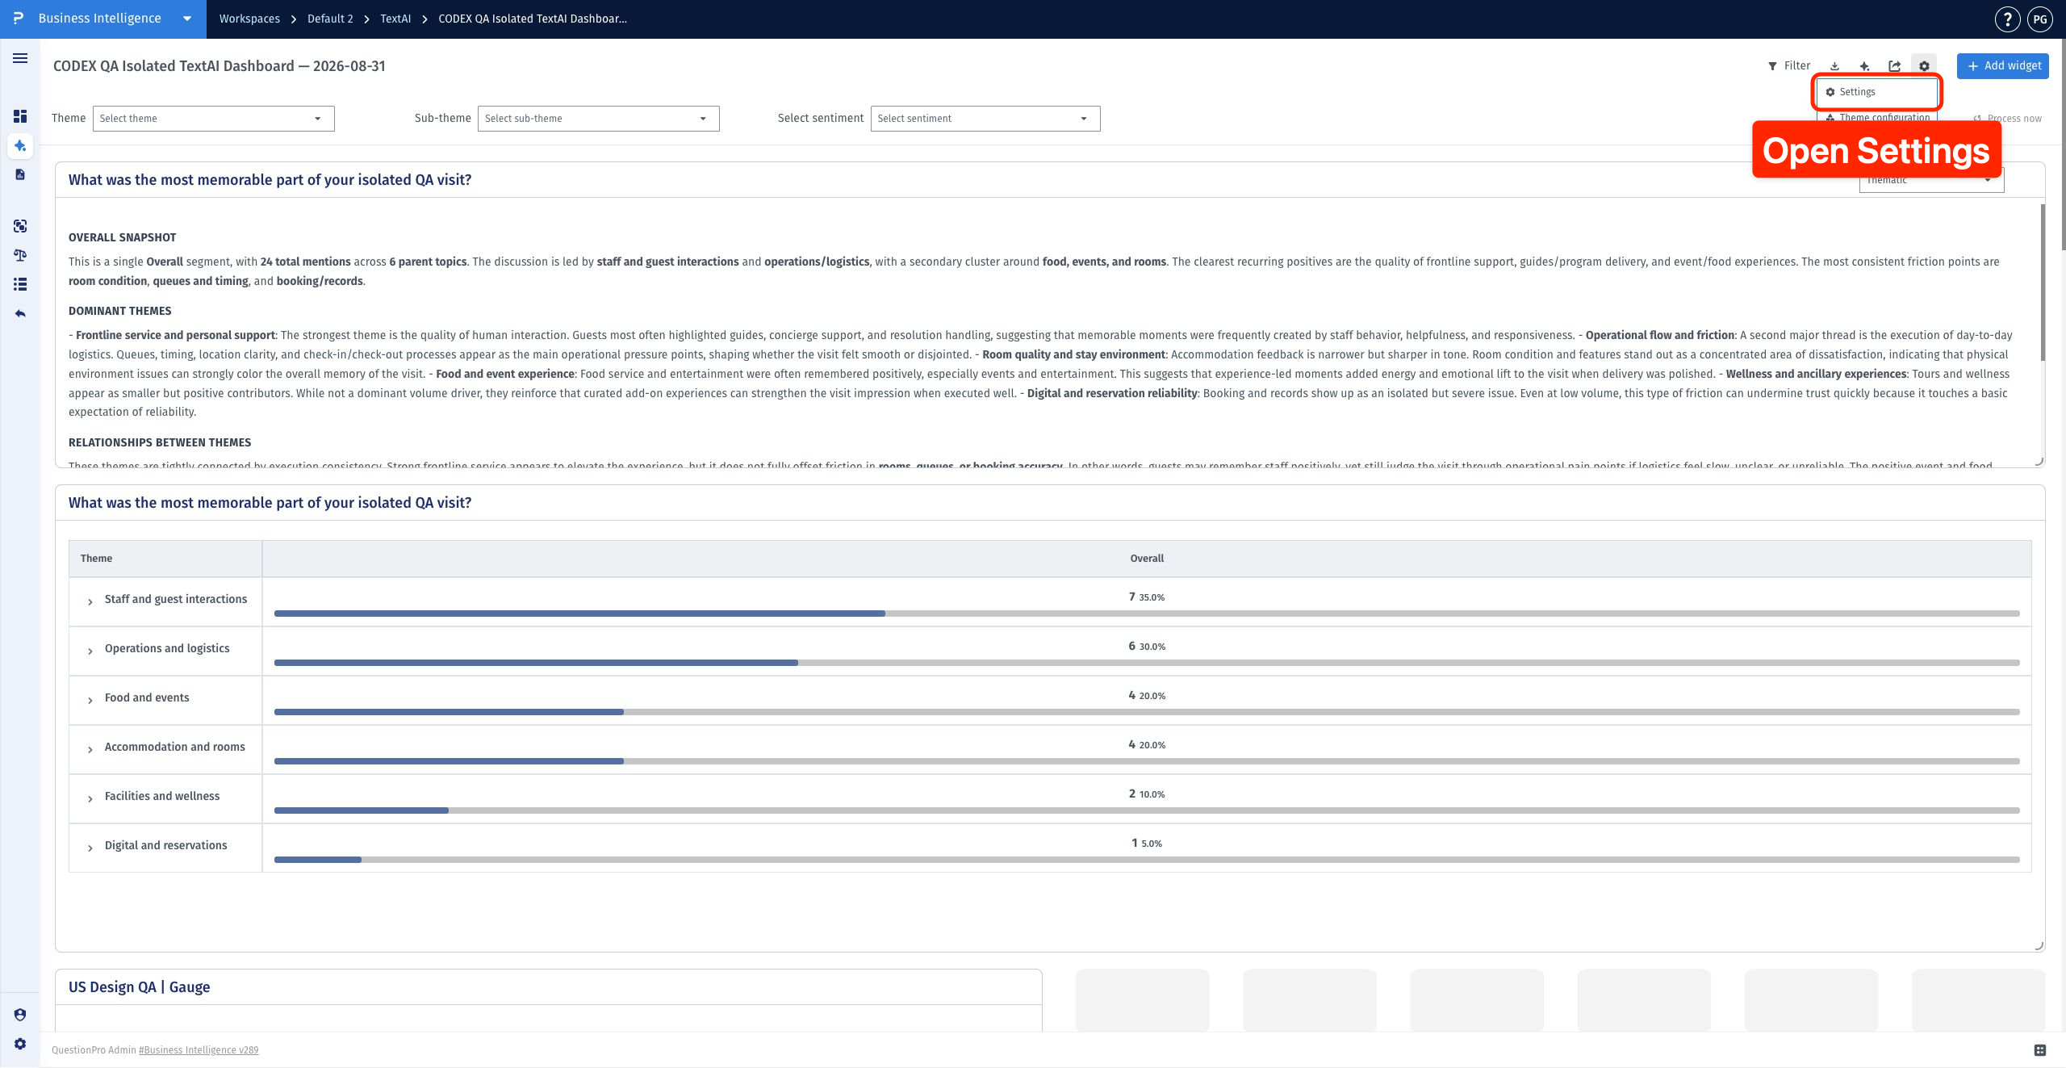Open the report document icon in sidebar
Image resolution: width=2066 pixels, height=1068 pixels.
tap(20, 174)
